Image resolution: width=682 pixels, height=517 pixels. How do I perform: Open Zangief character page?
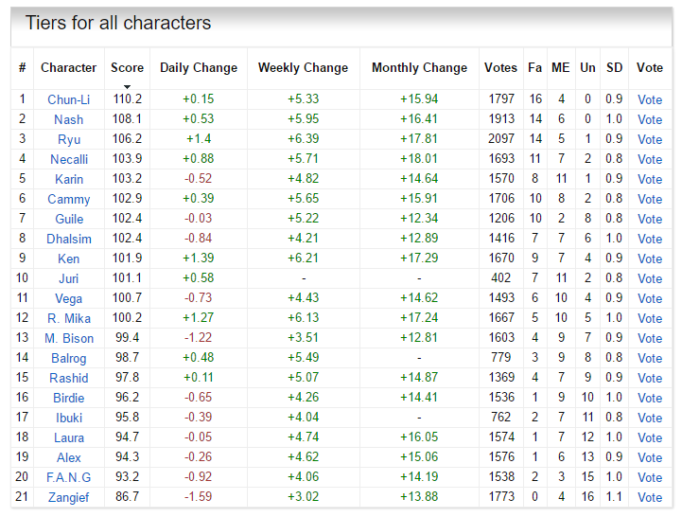pyautogui.click(x=68, y=497)
